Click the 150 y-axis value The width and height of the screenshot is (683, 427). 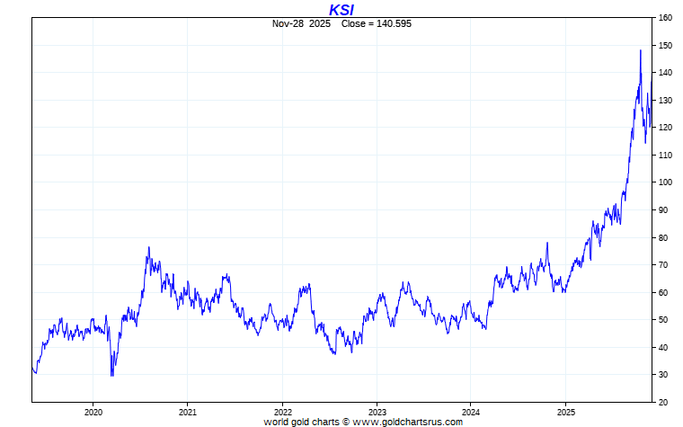coord(666,45)
